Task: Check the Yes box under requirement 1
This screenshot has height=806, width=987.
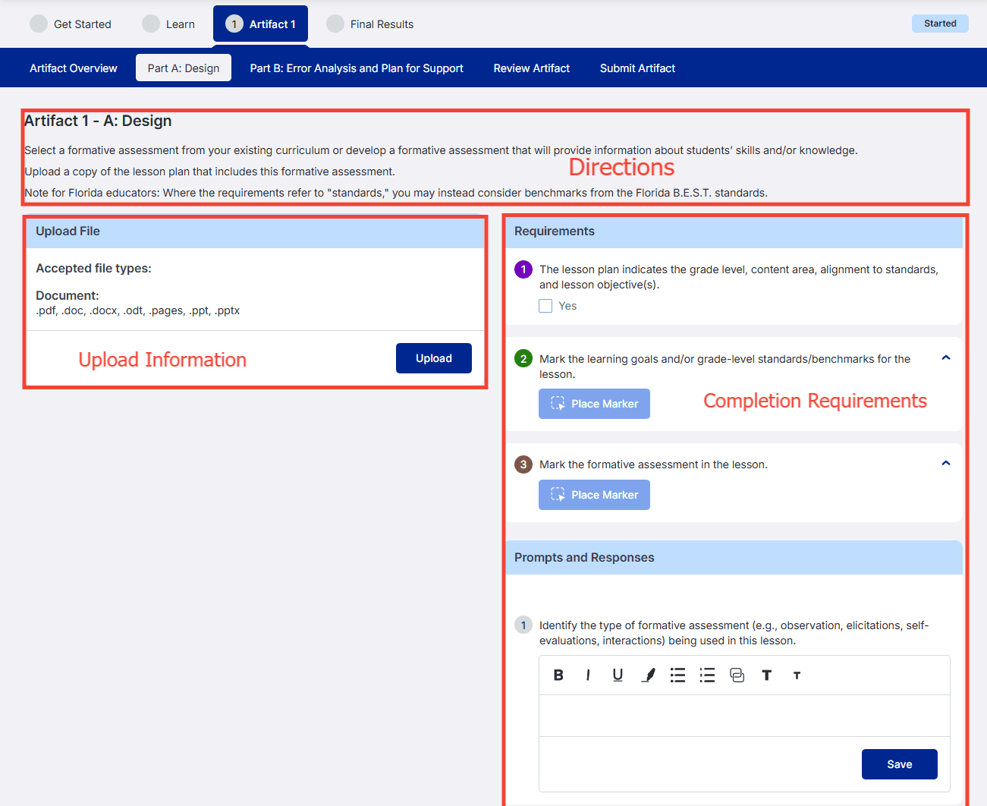Action: click(x=545, y=306)
